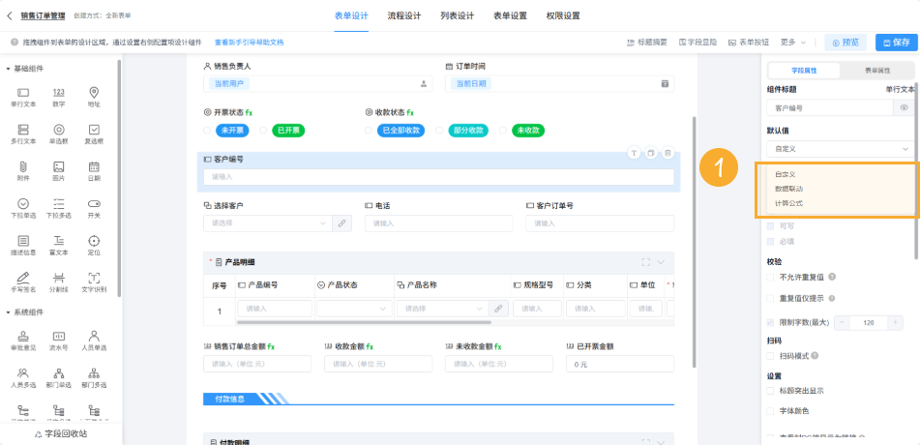
Task: Select the 人员多选 component icon
Action: tap(23, 372)
